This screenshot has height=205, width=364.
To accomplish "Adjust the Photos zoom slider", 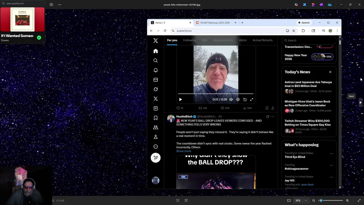I will pyautogui.click(x=331, y=200).
